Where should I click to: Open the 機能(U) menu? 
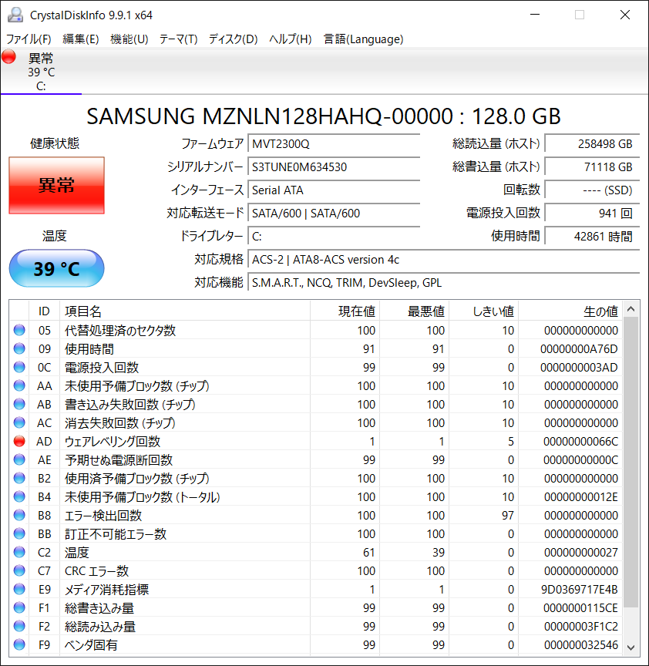tap(129, 39)
